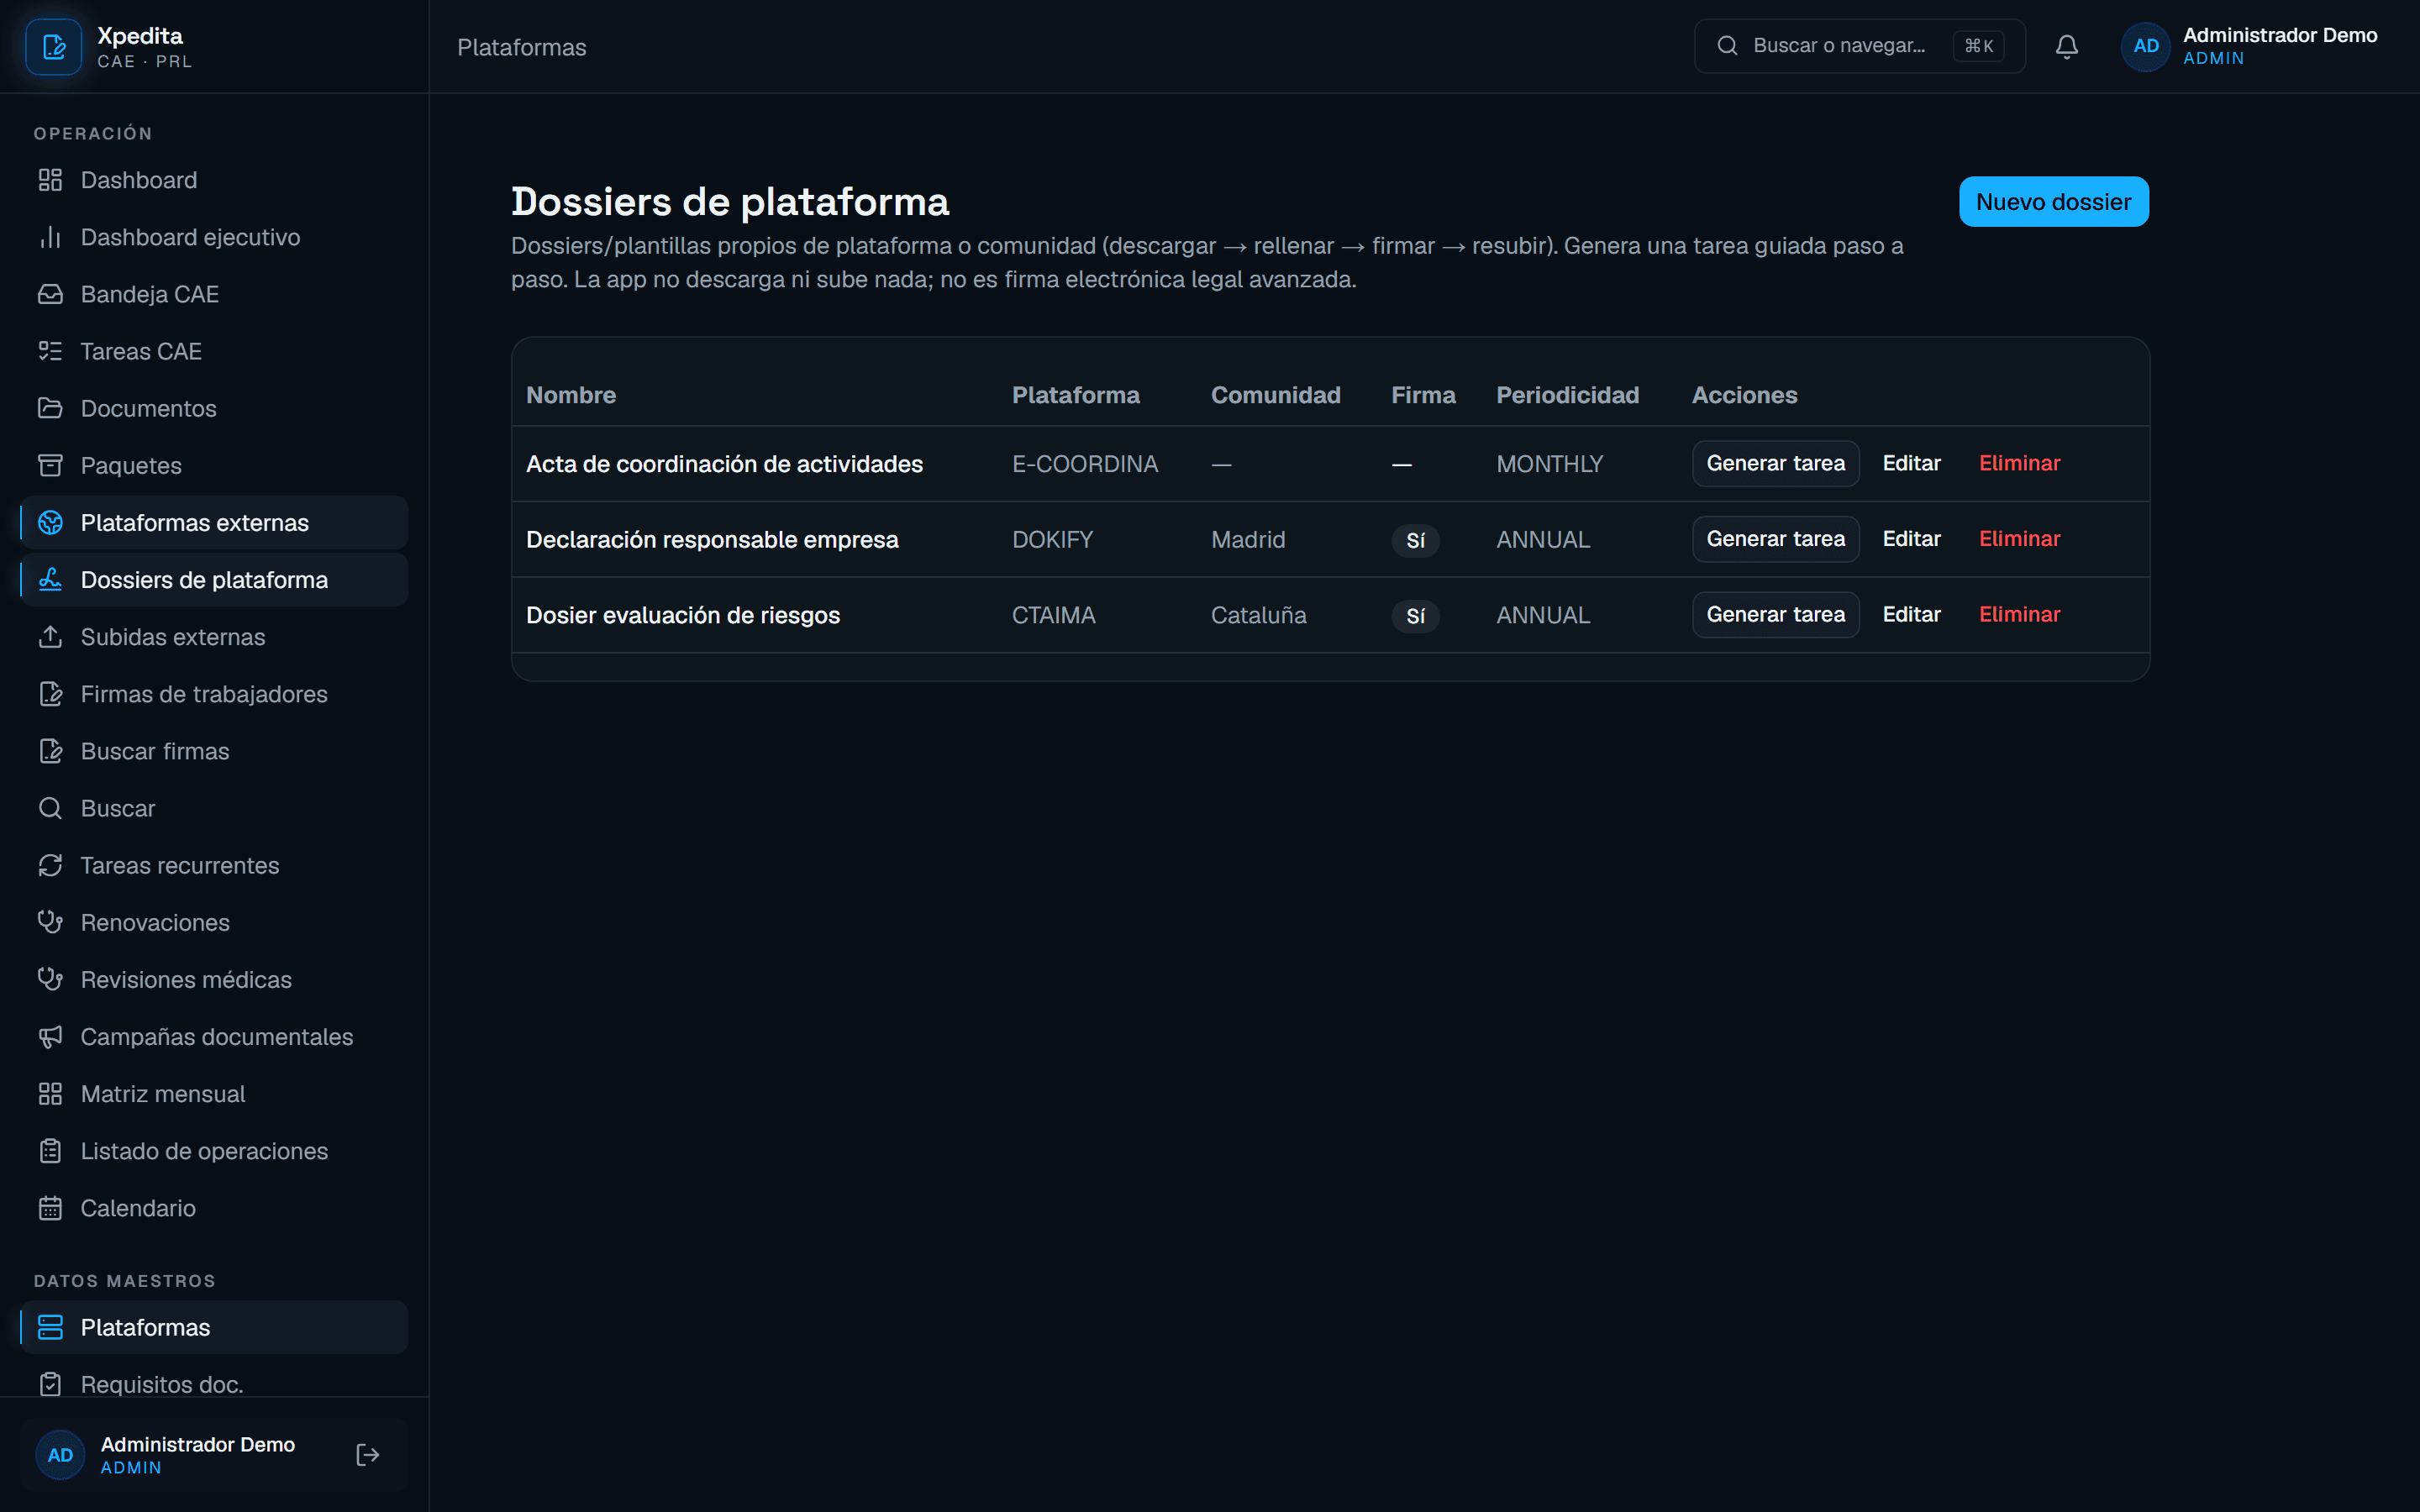Focus the Buscar o navegar search field
The image size is (2420, 1512).
(1859, 46)
